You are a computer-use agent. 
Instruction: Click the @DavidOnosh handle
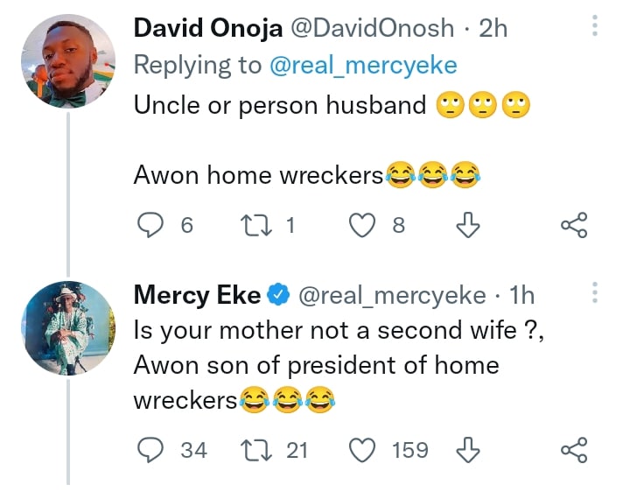click(x=371, y=28)
